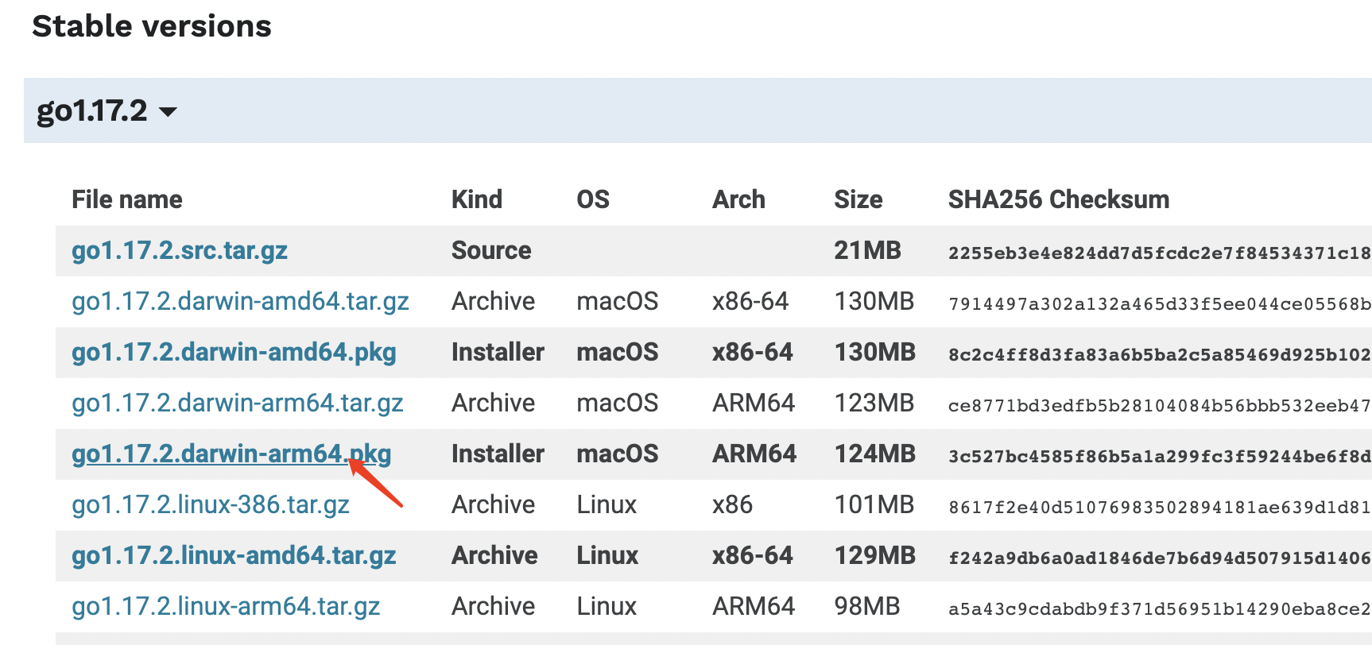Click the Arch column header
1372x645 pixels.
click(738, 199)
